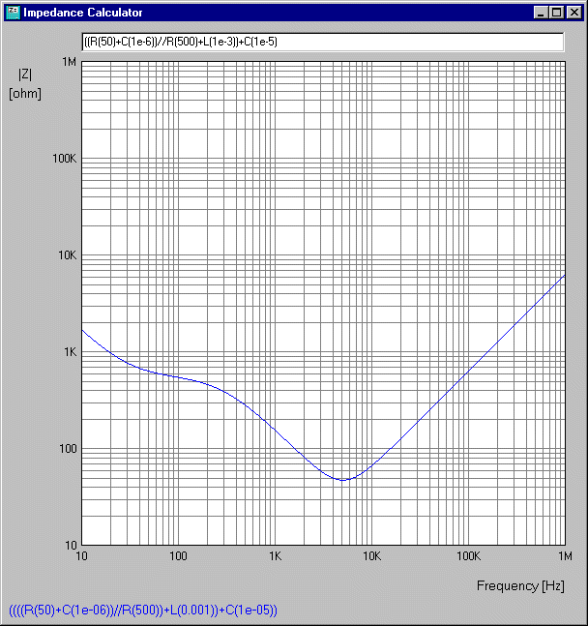This screenshot has width=588, height=626.
Task: Click the 1M label atop the vertical axis
Action: pyautogui.click(x=70, y=62)
